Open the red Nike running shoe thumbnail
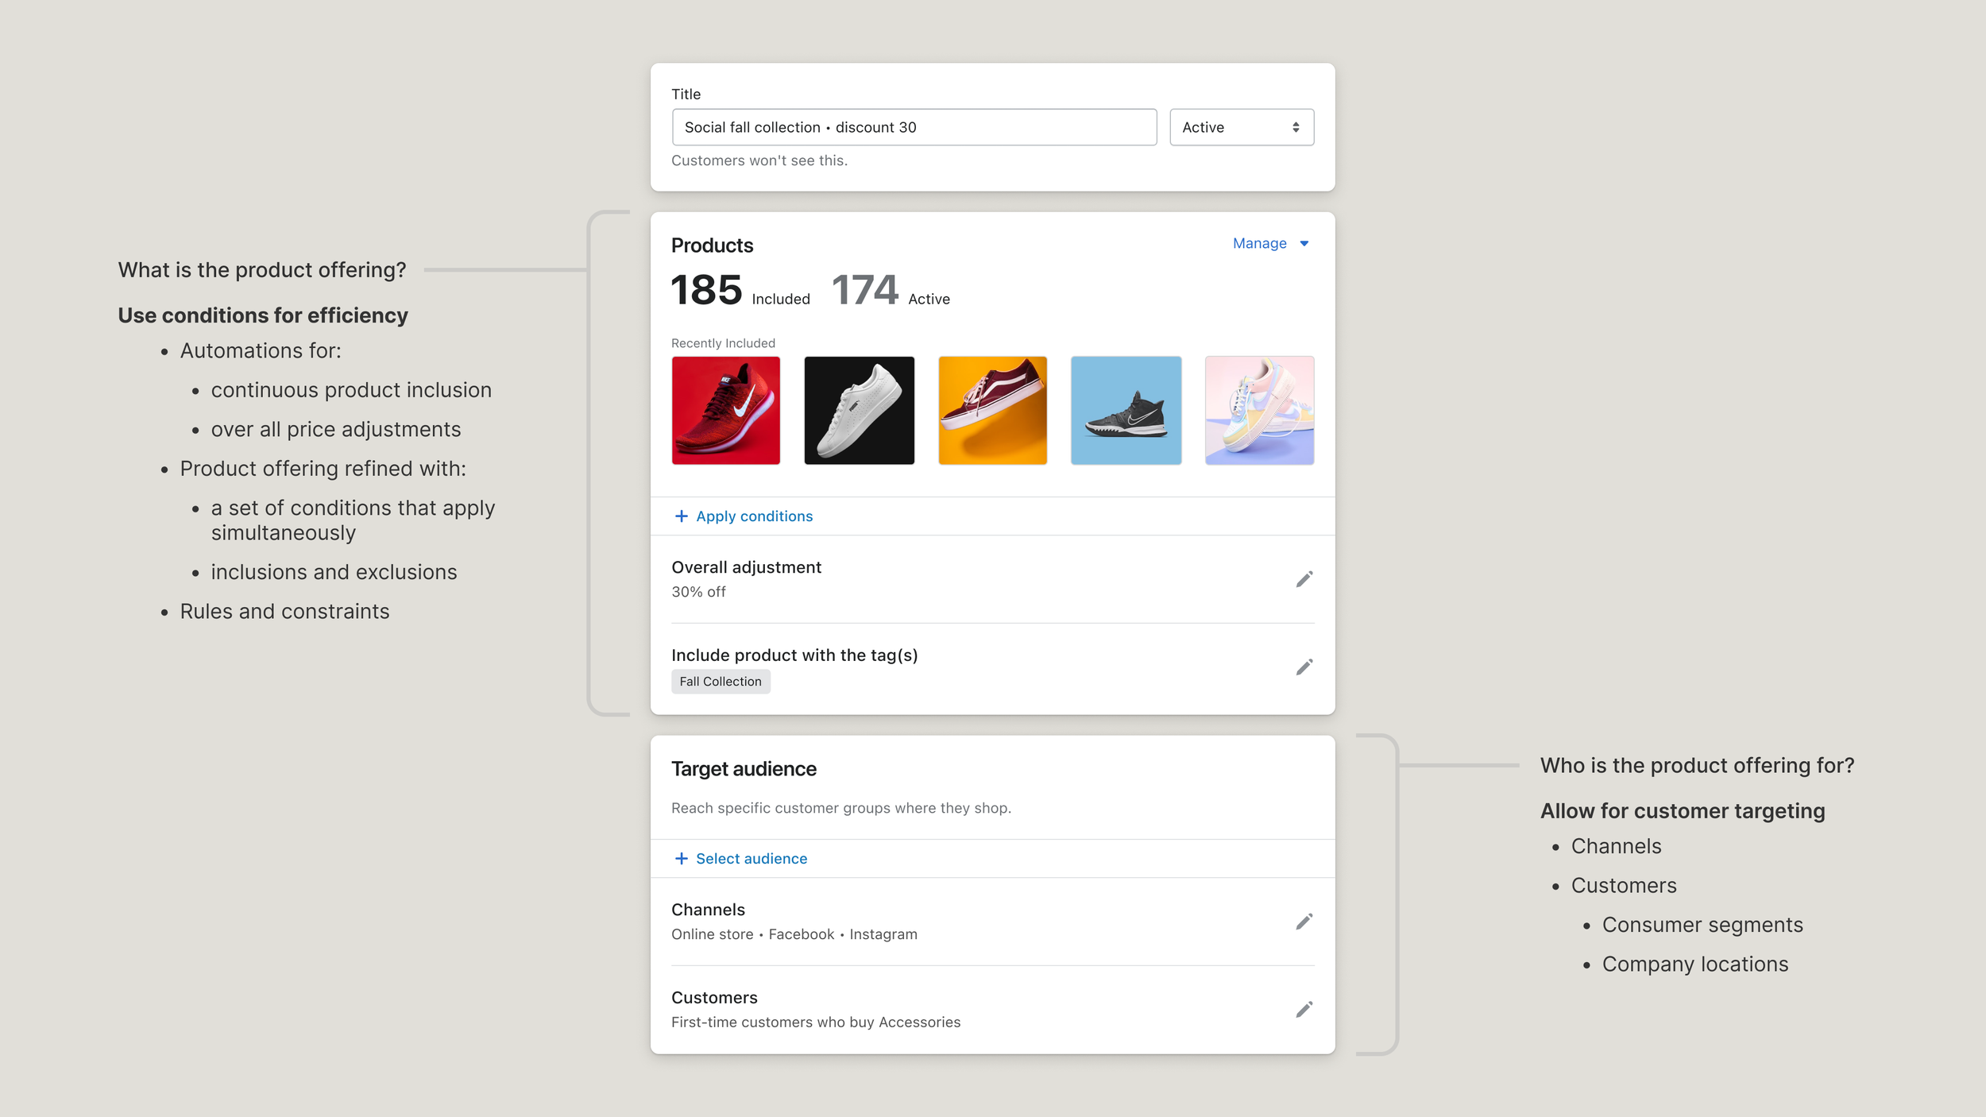 [725, 411]
